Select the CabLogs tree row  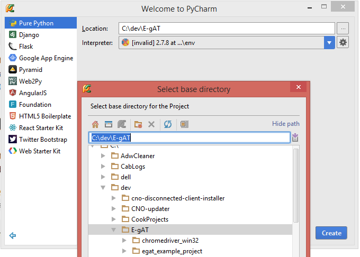190,167
